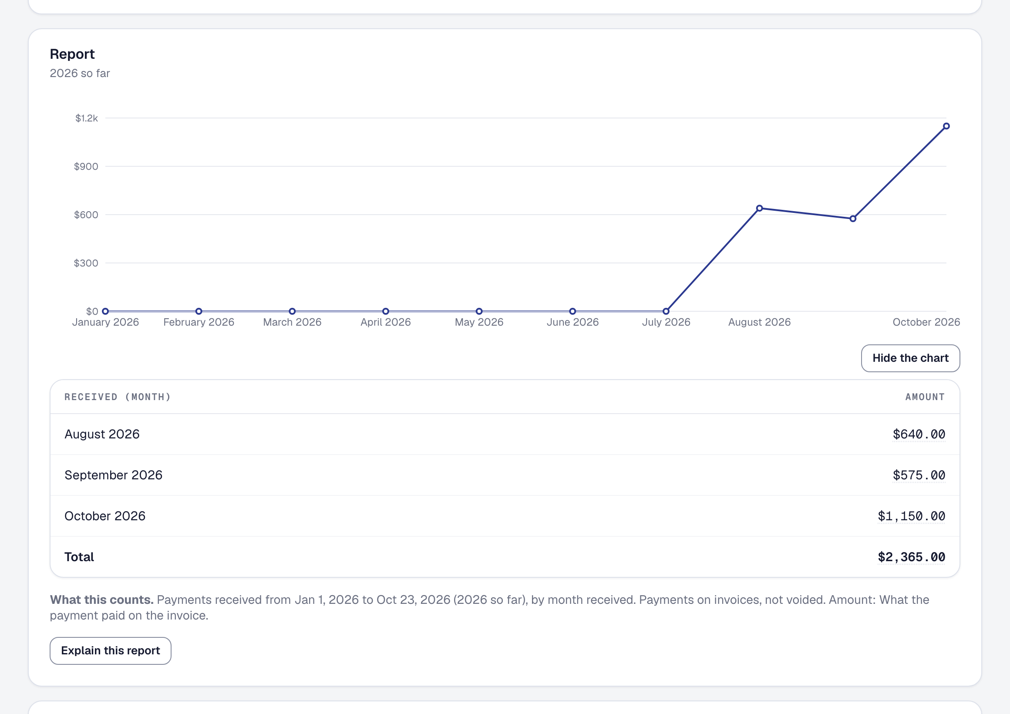Select the August 2026 chart data point
1010x714 pixels.
tap(759, 208)
